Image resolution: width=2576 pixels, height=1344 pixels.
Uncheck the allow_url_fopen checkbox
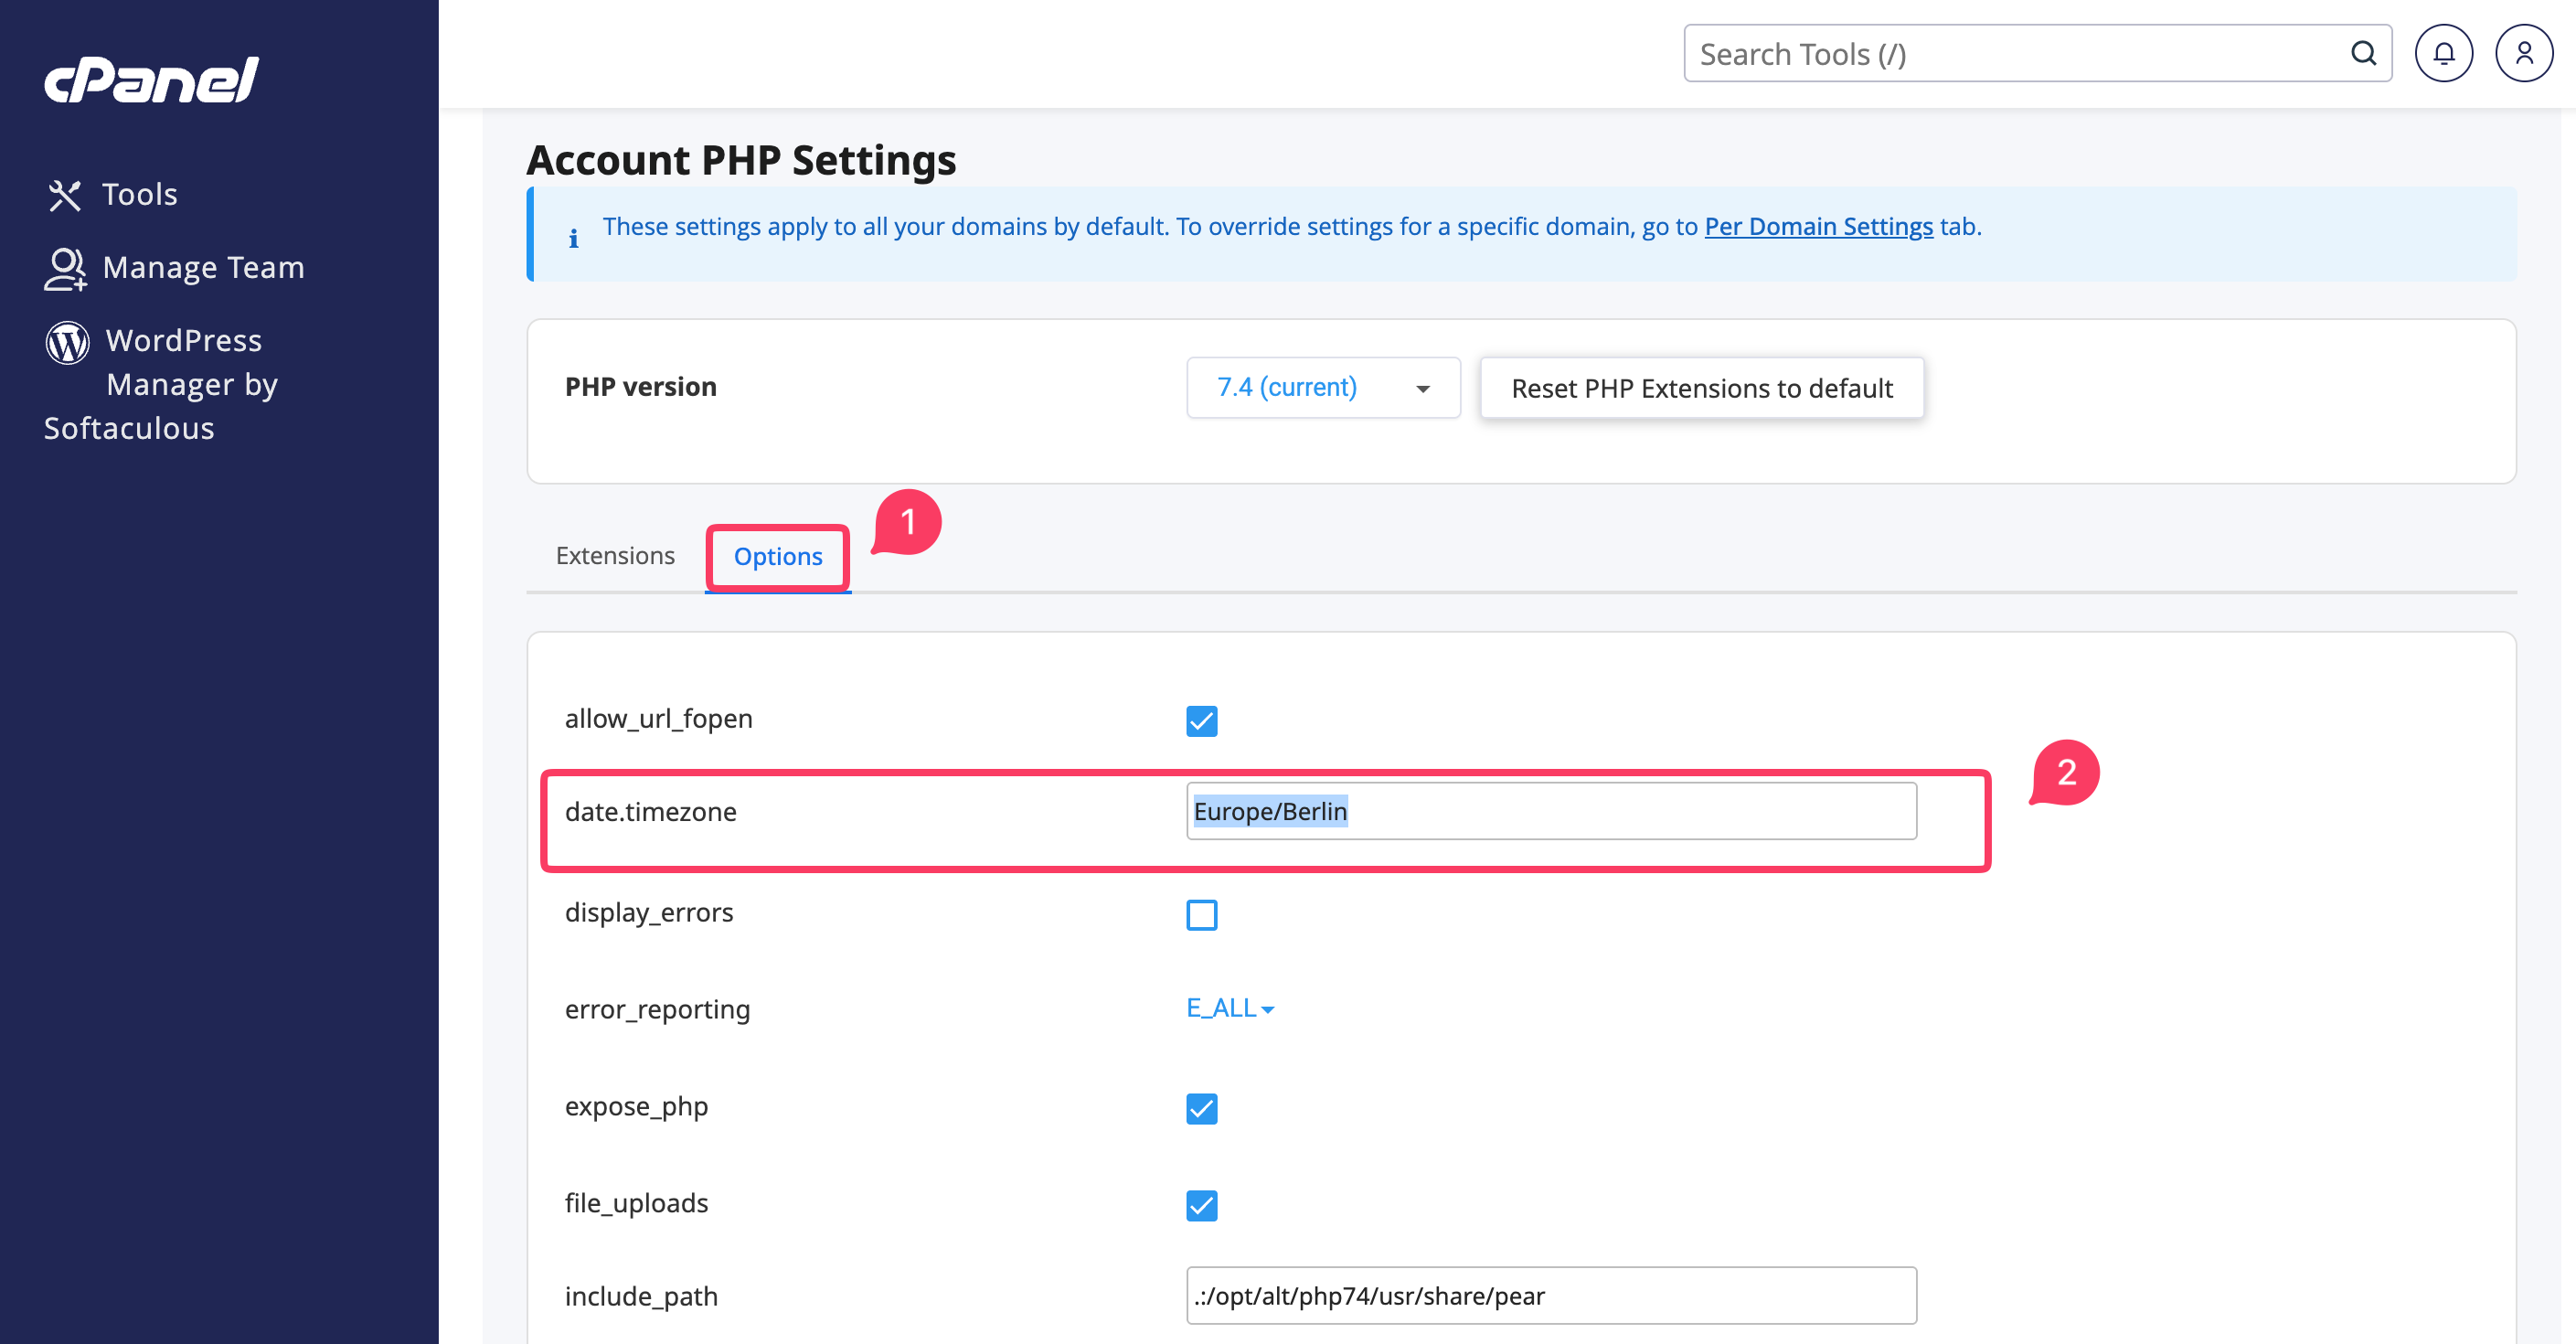1201,721
